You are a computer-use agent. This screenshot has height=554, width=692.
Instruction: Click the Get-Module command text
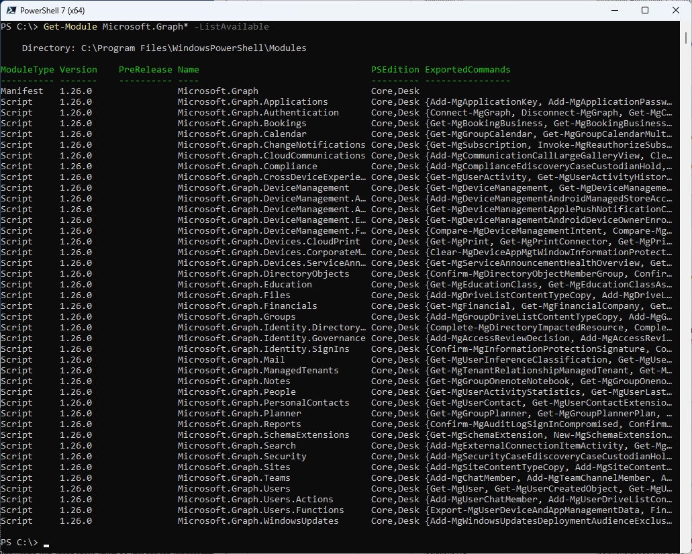pyautogui.click(x=70, y=26)
